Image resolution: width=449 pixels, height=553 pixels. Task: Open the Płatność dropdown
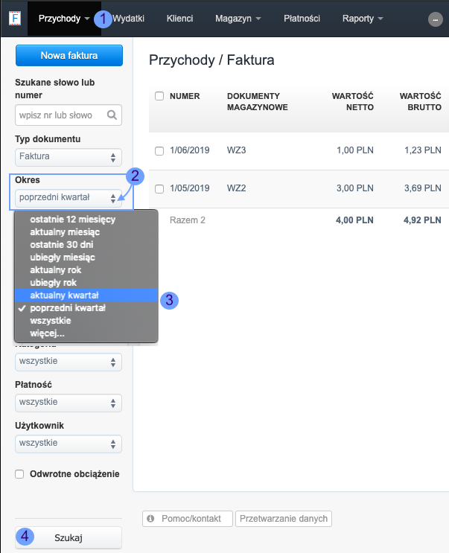click(69, 403)
